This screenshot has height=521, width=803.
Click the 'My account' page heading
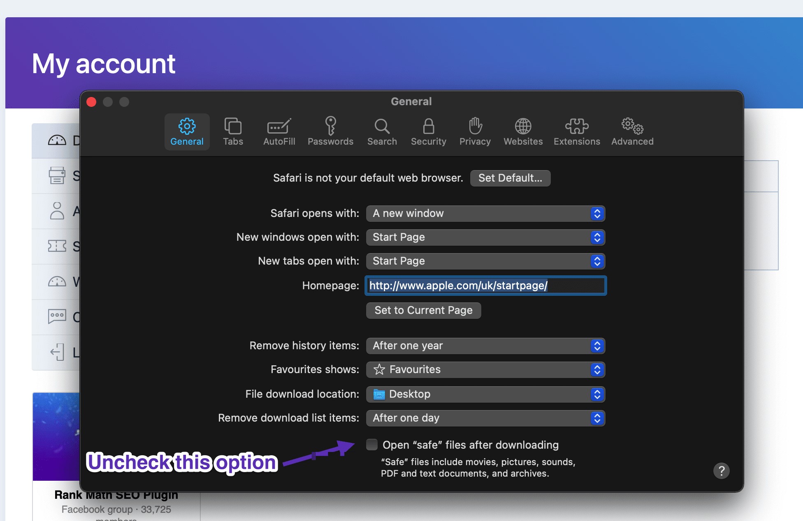point(104,64)
